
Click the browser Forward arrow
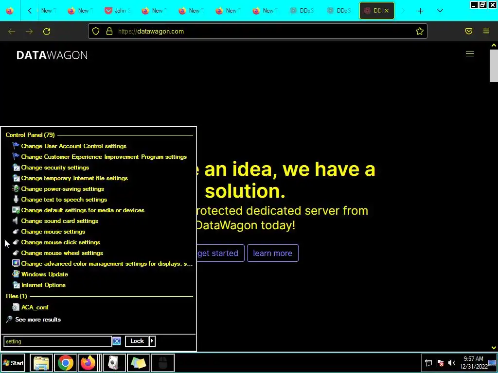[x=29, y=32]
